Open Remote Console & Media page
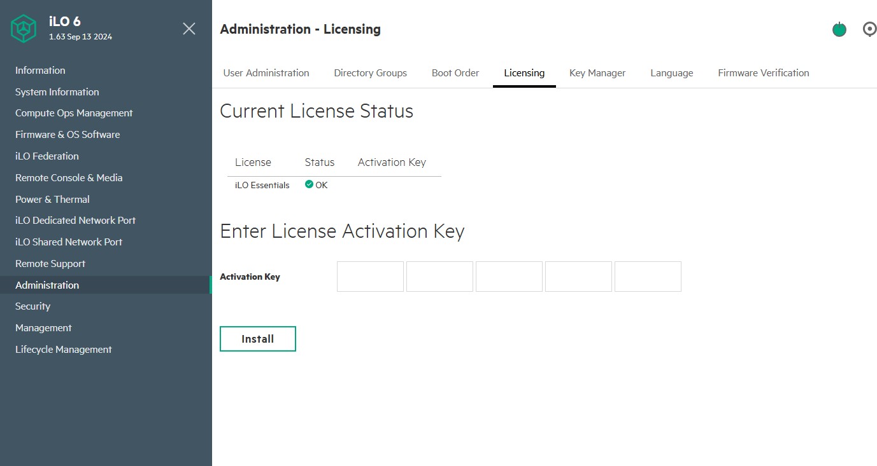 [69, 178]
